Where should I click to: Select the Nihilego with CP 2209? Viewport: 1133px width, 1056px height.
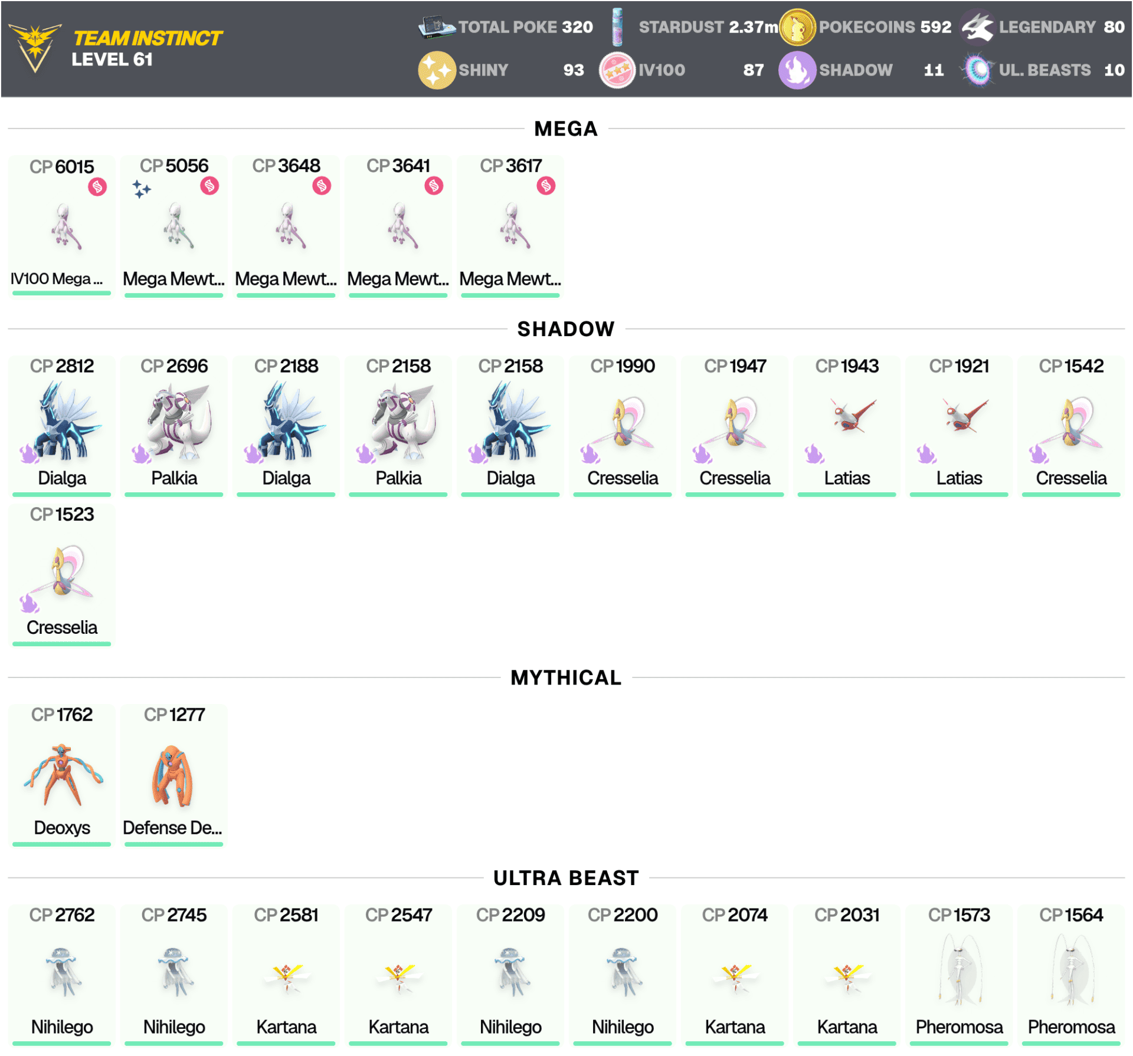tap(510, 975)
